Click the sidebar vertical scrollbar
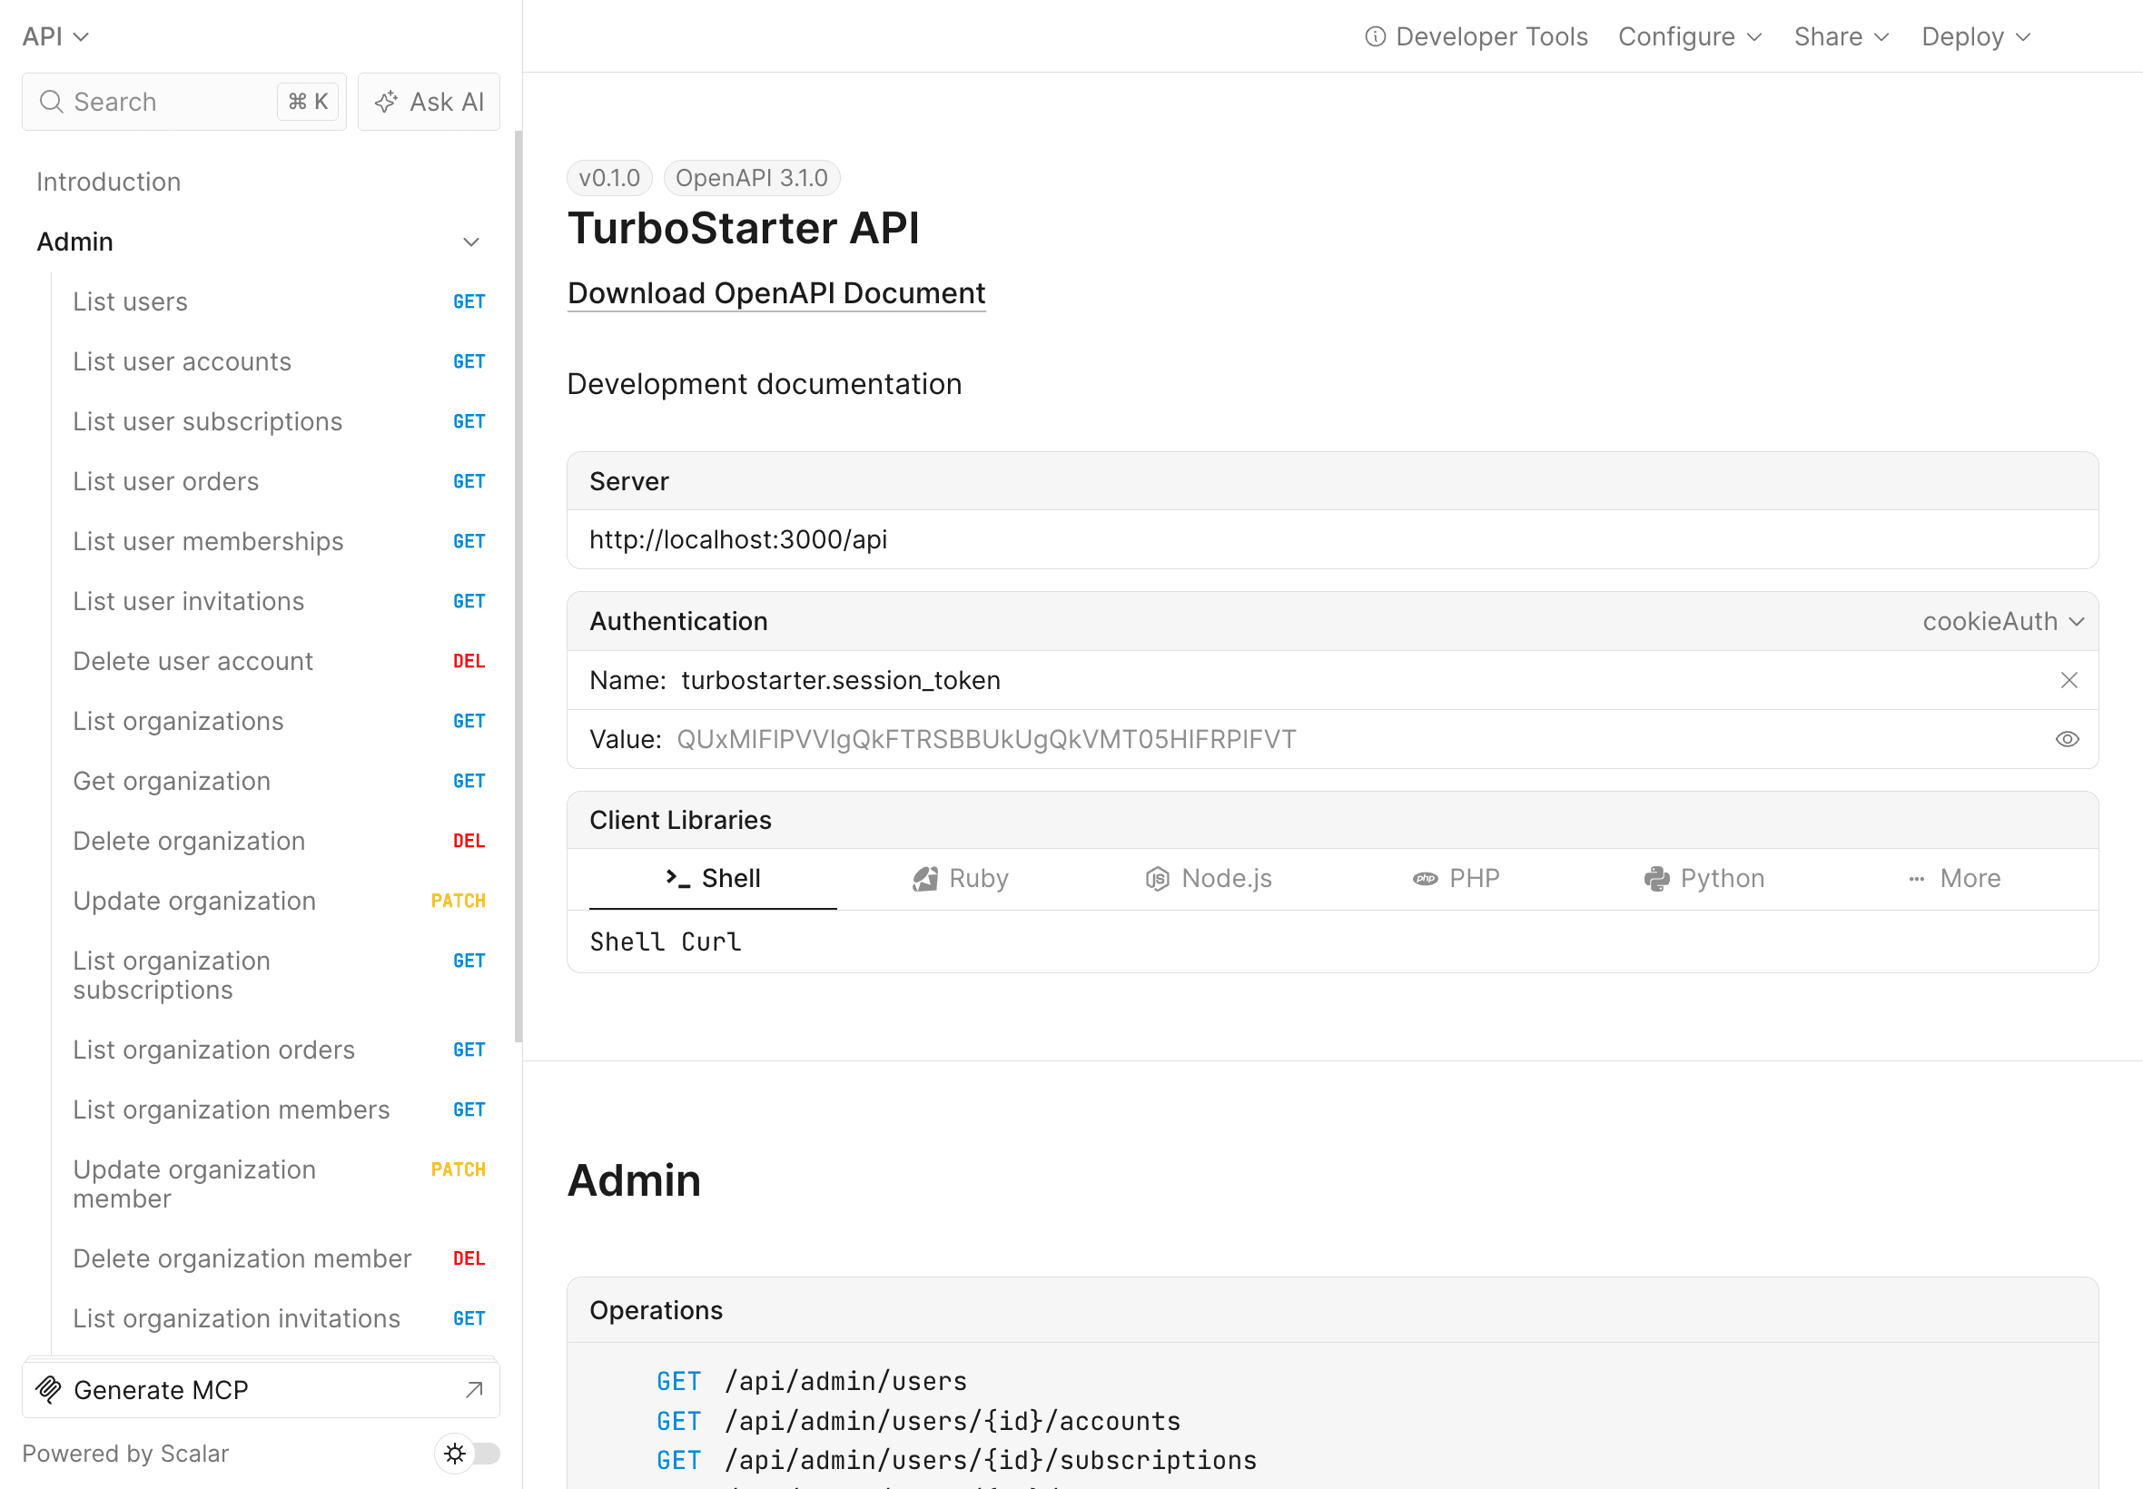The height and width of the screenshot is (1489, 2143). click(518, 586)
